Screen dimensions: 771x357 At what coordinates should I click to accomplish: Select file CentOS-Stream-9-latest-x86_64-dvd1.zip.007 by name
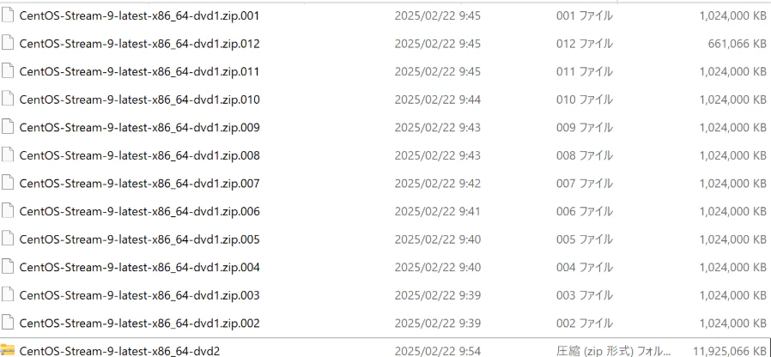(139, 184)
